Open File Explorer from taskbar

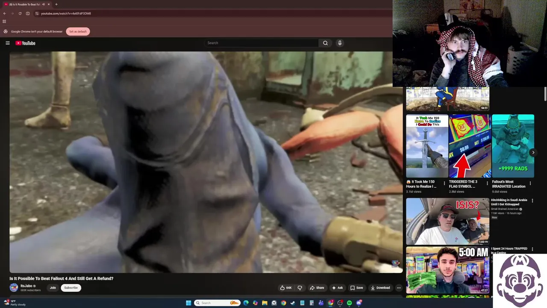tap(265, 303)
